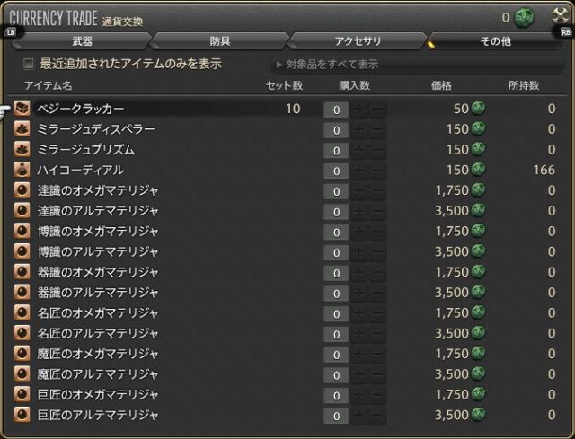575x439 pixels.
Task: Click the ミラージュディスペラー item icon
Action: (x=22, y=129)
